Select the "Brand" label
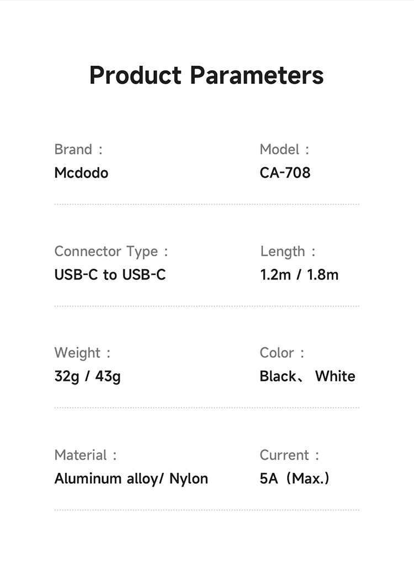414x581 pixels. pos(73,150)
